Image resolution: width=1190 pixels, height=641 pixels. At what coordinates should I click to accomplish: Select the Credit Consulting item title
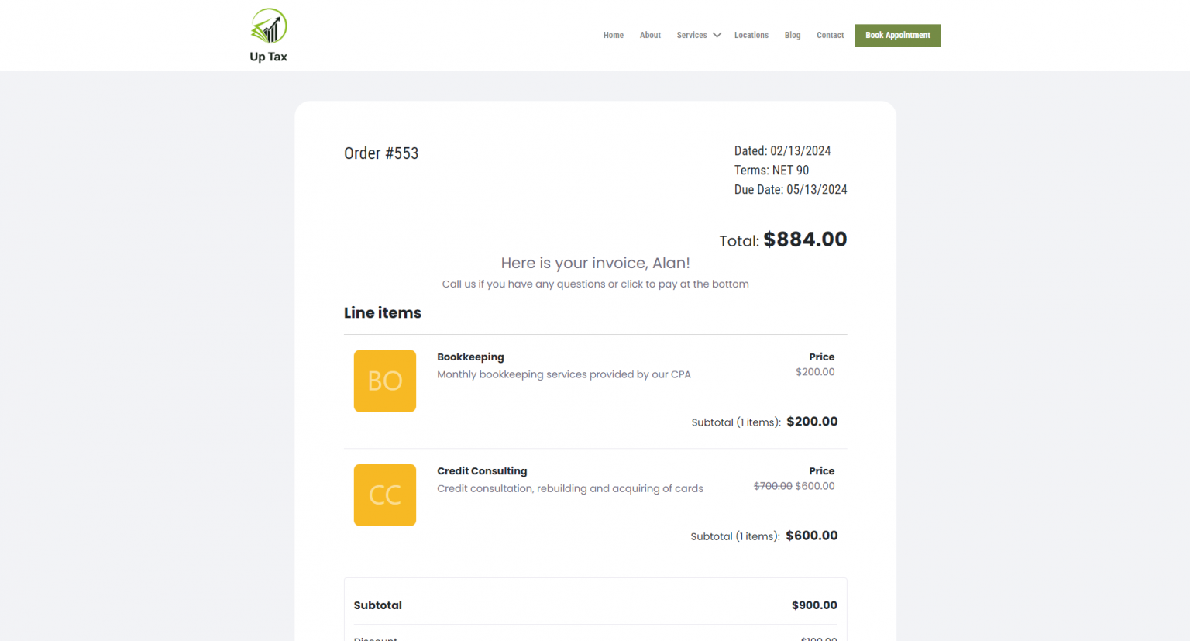[x=482, y=471]
